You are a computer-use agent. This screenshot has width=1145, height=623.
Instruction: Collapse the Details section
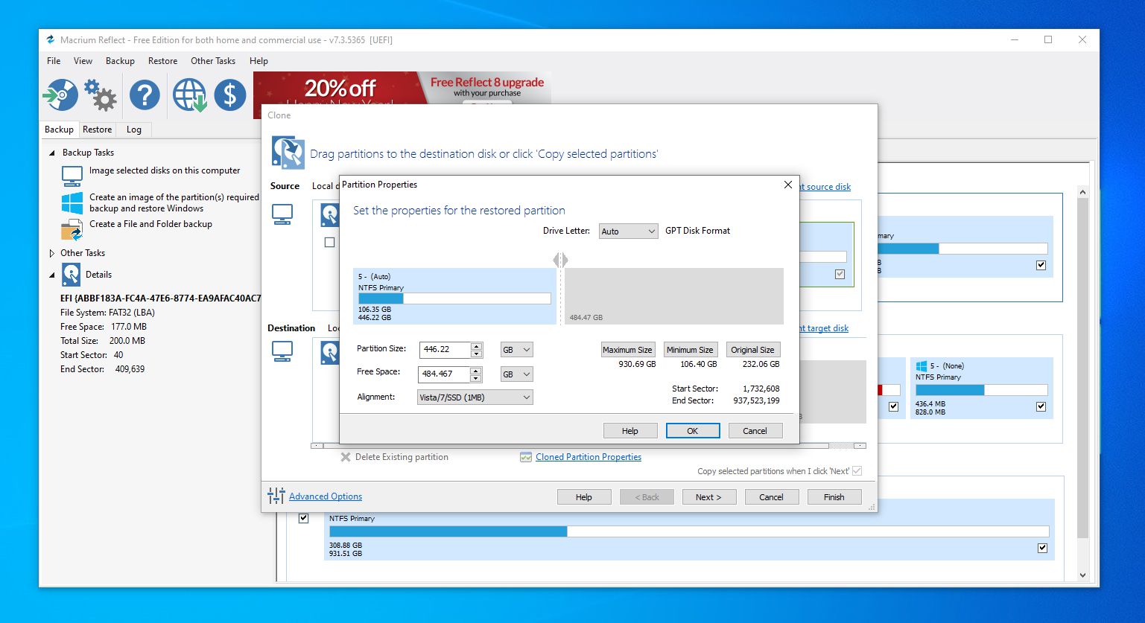click(52, 275)
